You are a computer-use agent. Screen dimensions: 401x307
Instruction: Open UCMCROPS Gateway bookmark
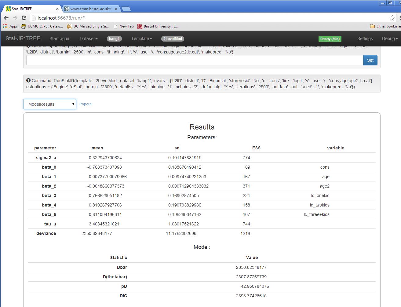42,26
